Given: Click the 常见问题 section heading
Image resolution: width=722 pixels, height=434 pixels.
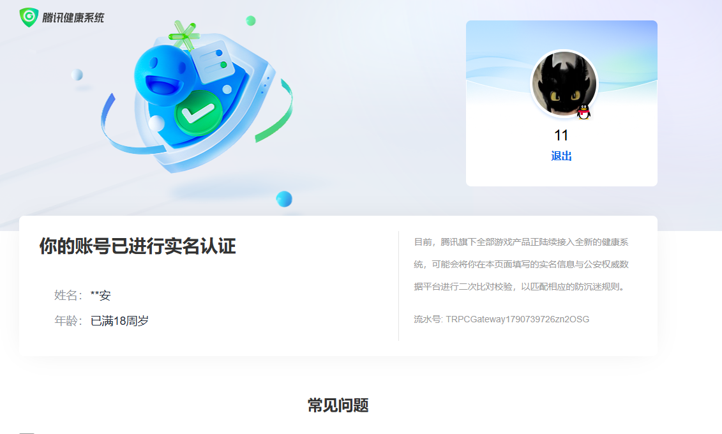Looking at the screenshot, I should click(x=338, y=405).
